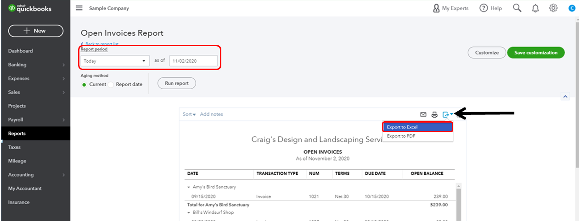Click Save customization

(536, 53)
